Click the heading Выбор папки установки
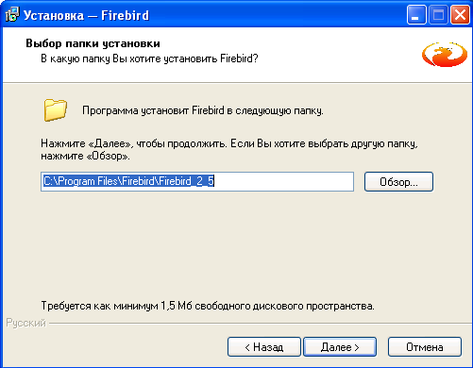Screen dimensions: 473x368 click(x=93, y=43)
